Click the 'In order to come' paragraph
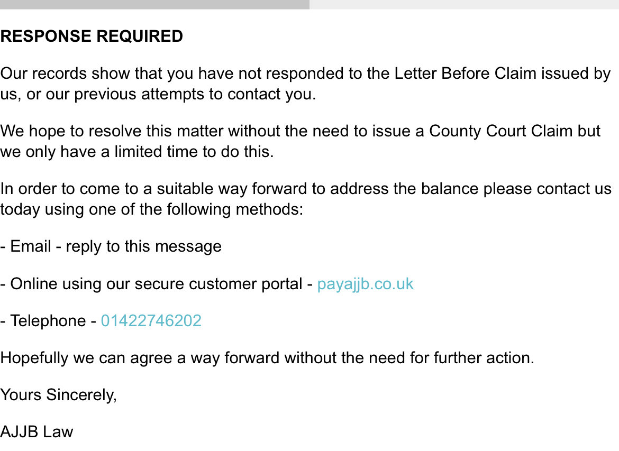 click(306, 199)
